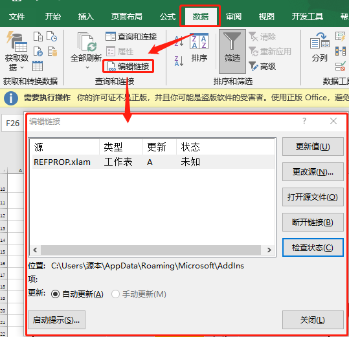The height and width of the screenshot is (337, 349).
Task: Click the 断开链接(B) button
Action: pyautogui.click(x=313, y=222)
